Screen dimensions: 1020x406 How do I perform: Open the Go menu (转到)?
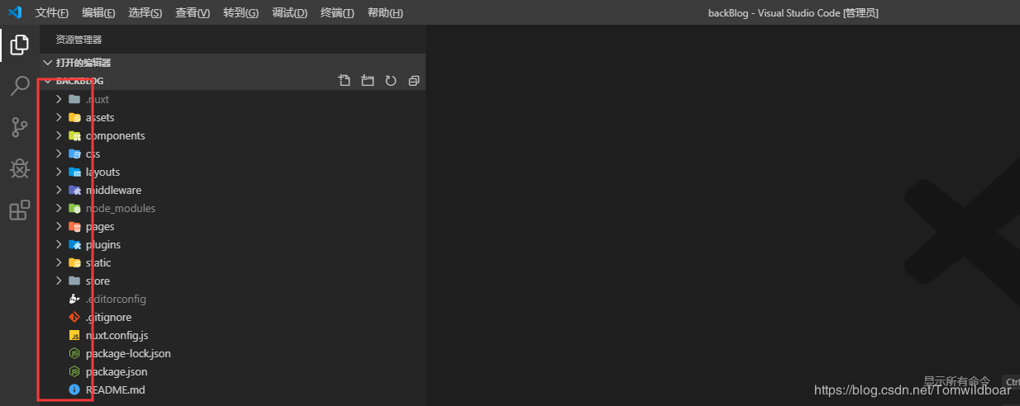tap(241, 12)
